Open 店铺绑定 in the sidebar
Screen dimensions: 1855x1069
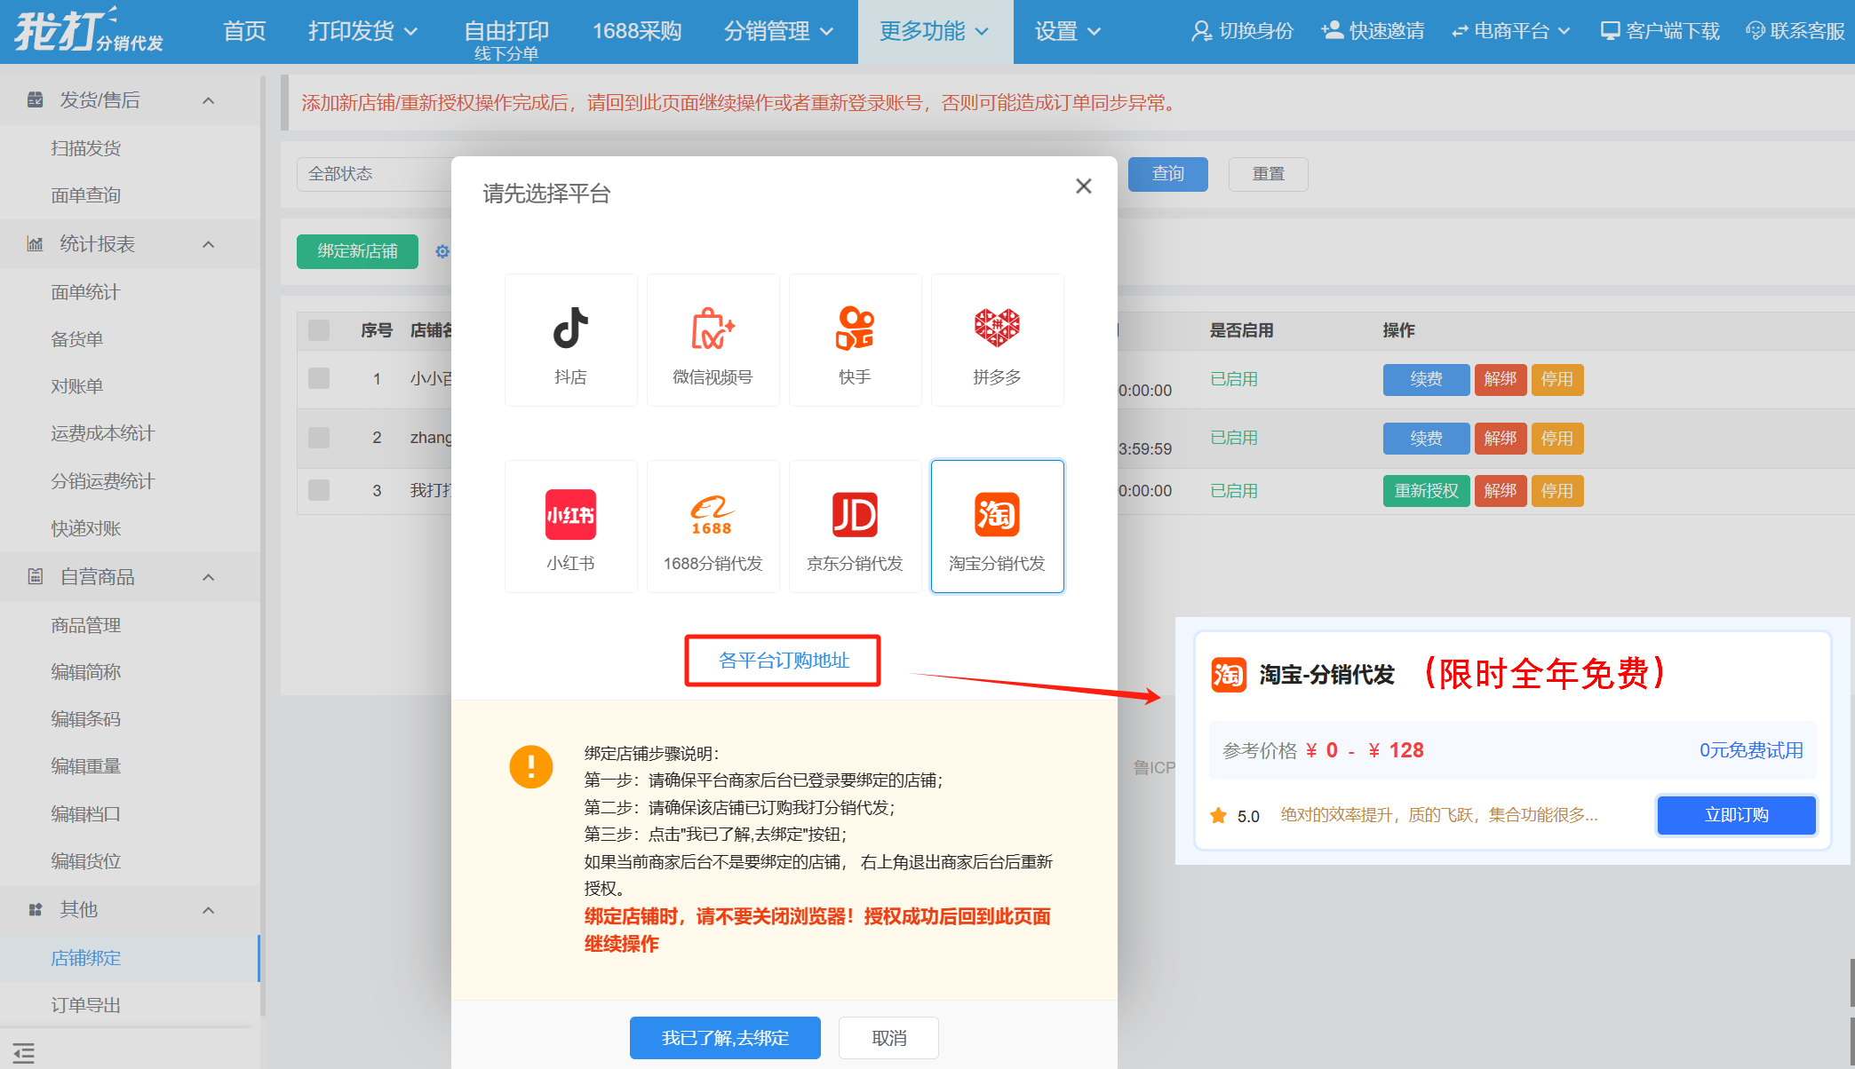click(x=85, y=958)
